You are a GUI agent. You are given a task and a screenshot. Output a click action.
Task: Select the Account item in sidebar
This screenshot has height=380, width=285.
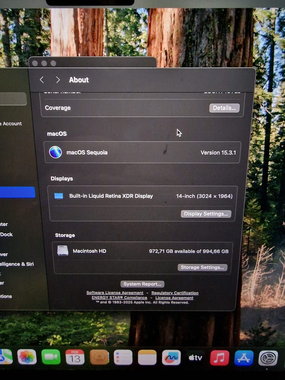click(x=11, y=124)
